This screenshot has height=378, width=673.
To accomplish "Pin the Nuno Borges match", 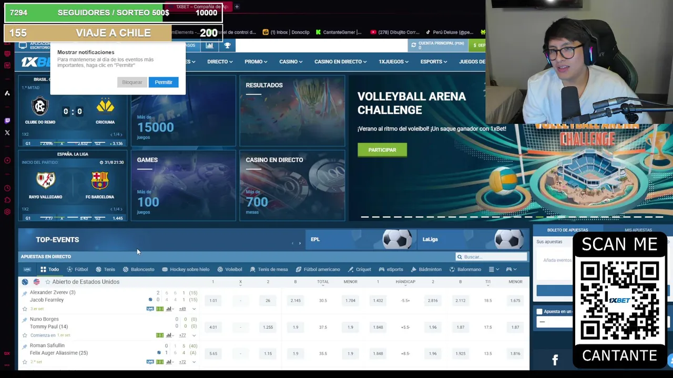I will pyautogui.click(x=24, y=320).
